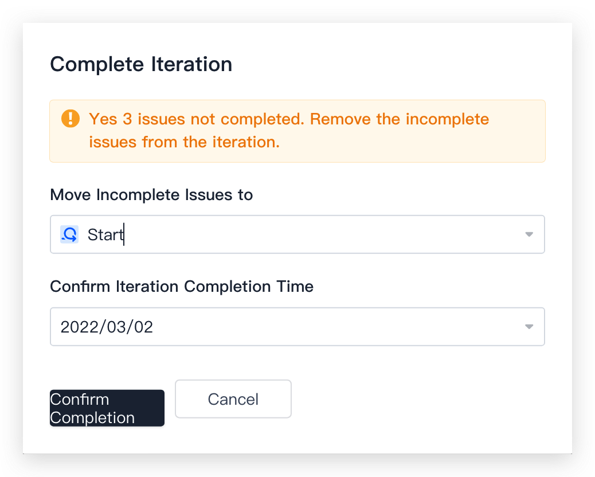The image size is (595, 477).
Task: Confirm completion of the iteration
Action: coord(107,408)
